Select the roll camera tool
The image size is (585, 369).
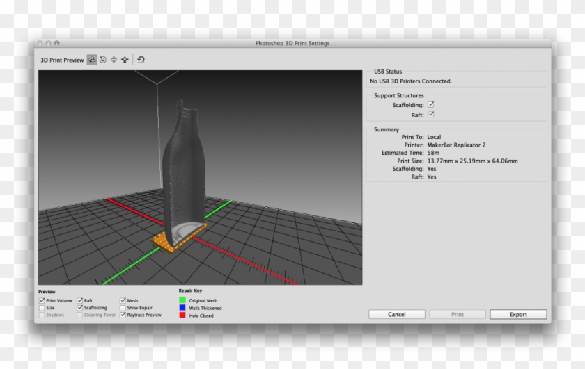103,60
